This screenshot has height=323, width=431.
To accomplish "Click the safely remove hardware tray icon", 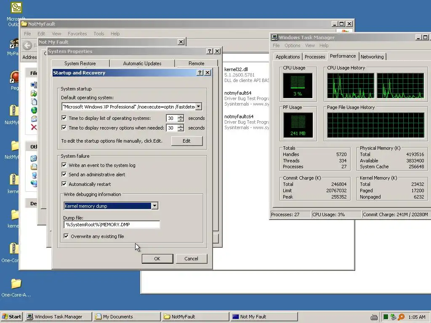I will pyautogui.click(x=394, y=317).
